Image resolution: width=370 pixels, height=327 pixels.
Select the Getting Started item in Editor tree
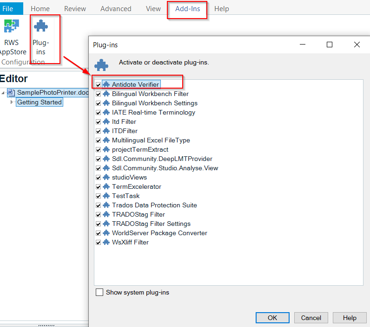coord(40,102)
